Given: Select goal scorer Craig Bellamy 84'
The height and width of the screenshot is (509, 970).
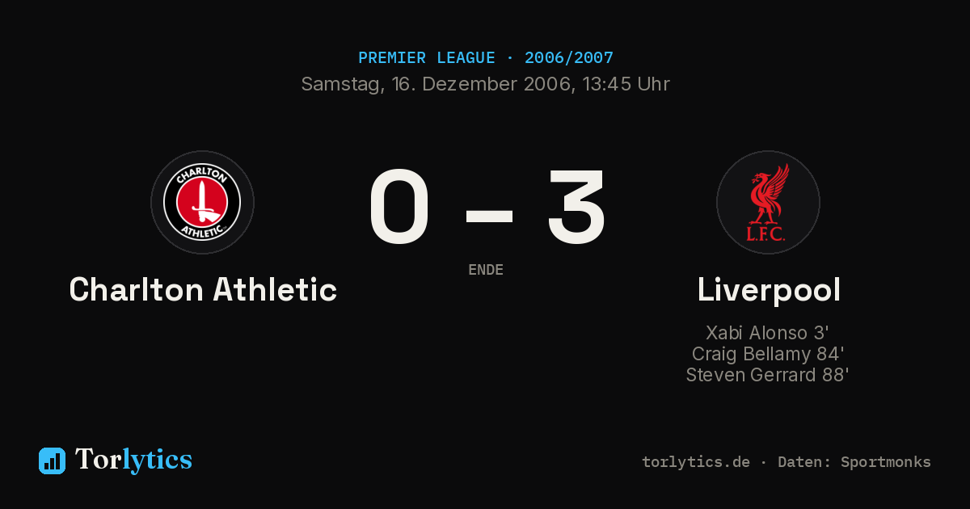Looking at the screenshot, I should (768, 354).
